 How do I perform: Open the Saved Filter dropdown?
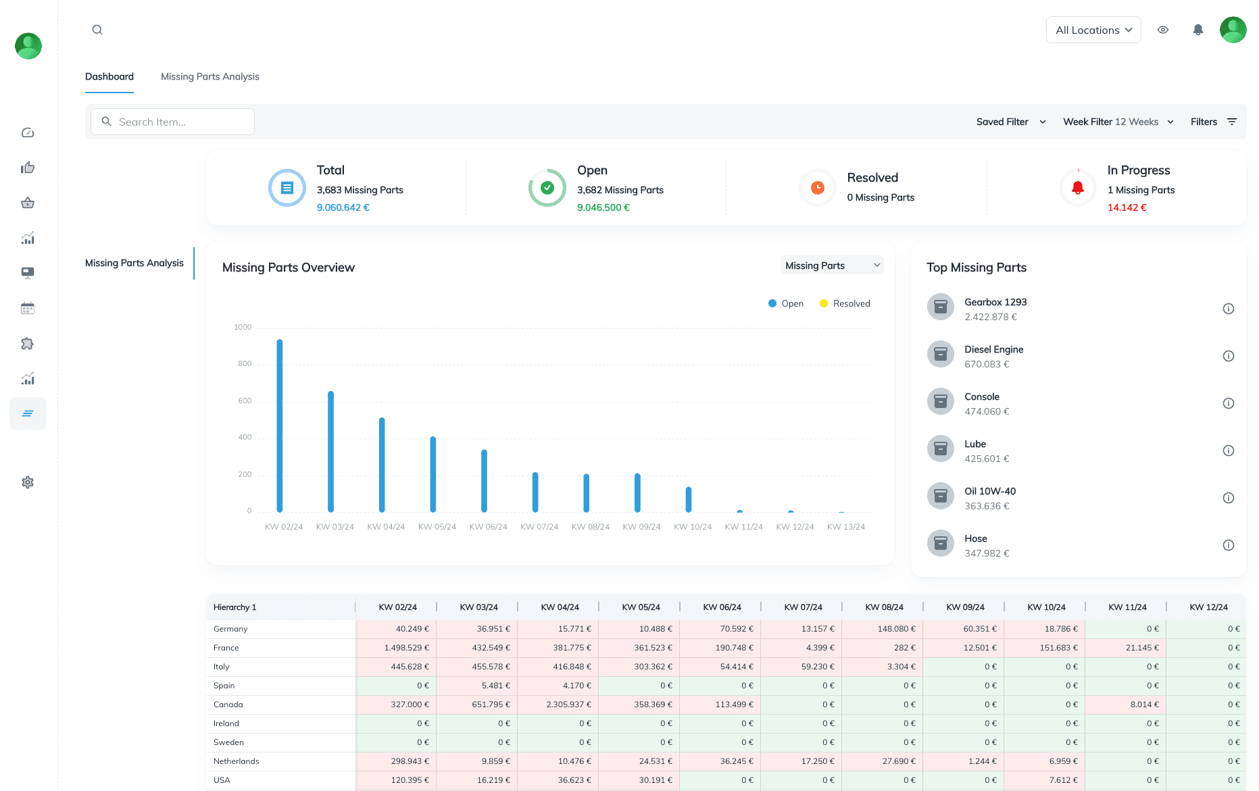[1010, 122]
